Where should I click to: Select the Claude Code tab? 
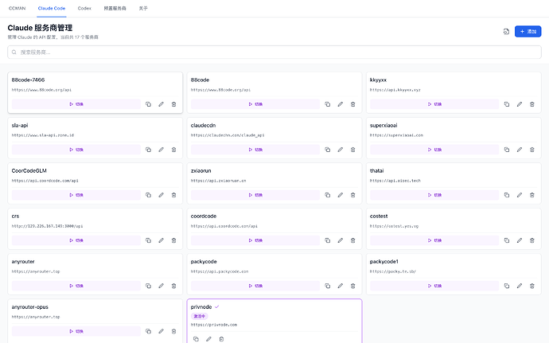point(52,8)
